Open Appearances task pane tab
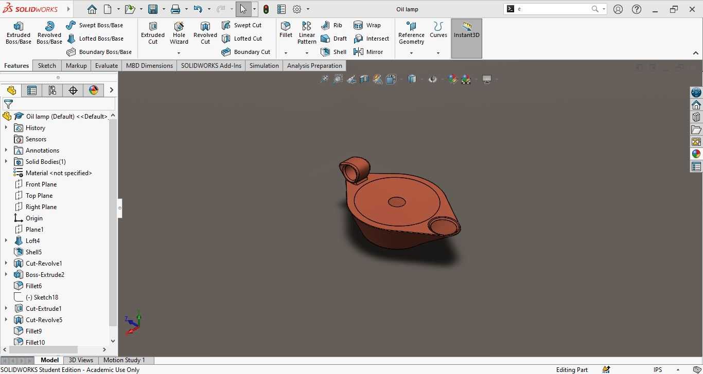The image size is (703, 374). pyautogui.click(x=696, y=154)
